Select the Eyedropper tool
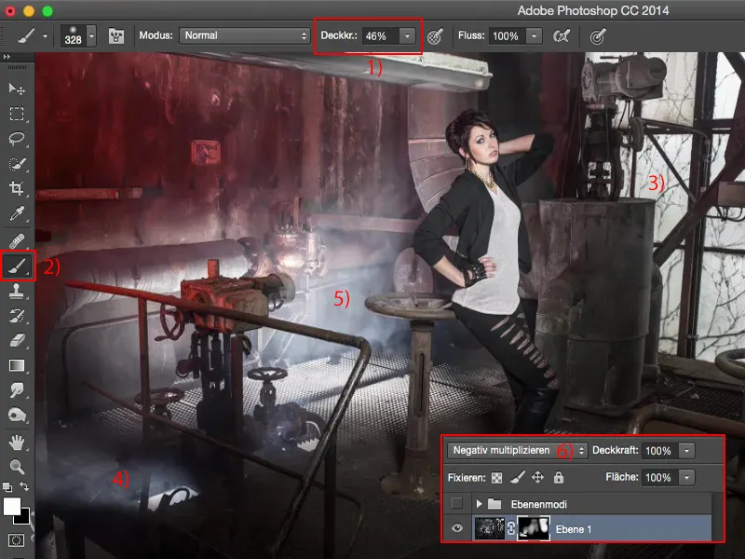This screenshot has height=559, width=745. coord(17,213)
